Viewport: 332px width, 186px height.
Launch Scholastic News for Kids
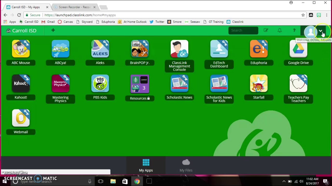[219, 83]
